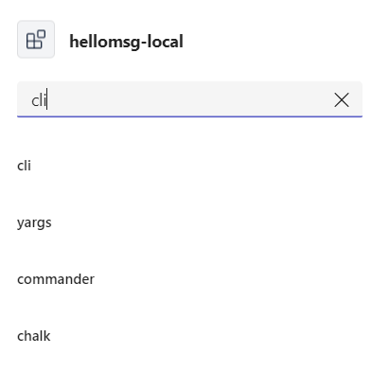
Task: Open the second list item "yargs"
Action: (x=34, y=222)
